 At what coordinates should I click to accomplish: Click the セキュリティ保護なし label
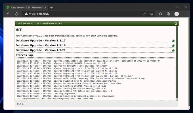pos(39,14)
